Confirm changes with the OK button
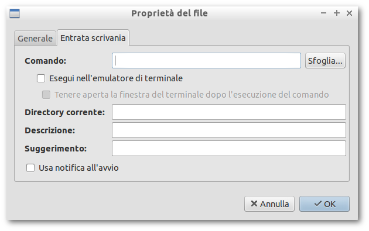Image resolution: width=369 pixels, height=231 pixels. coord(324,204)
